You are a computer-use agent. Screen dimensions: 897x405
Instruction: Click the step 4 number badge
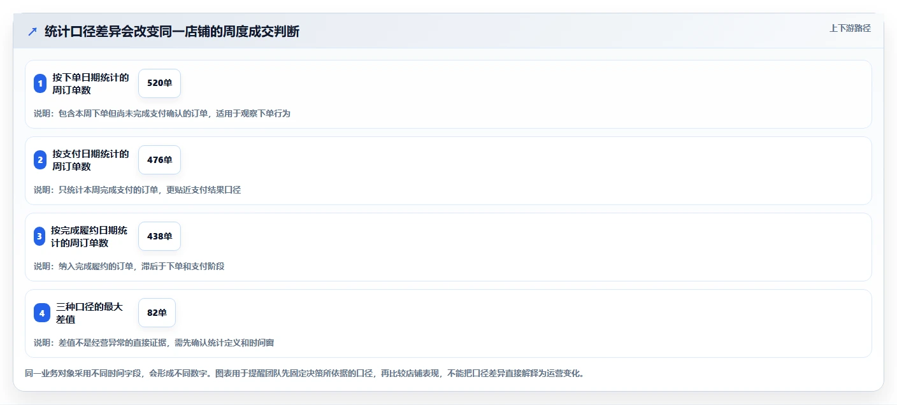coord(42,313)
